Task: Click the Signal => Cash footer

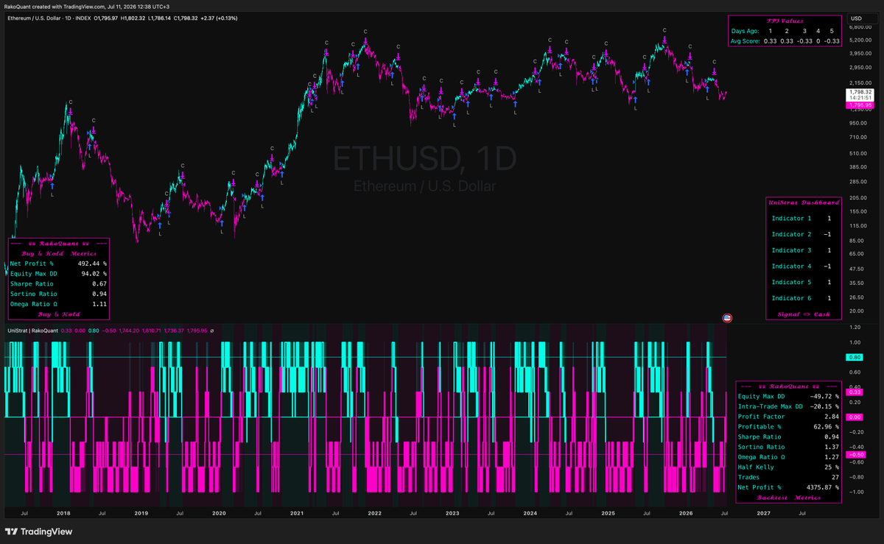Action: point(804,314)
